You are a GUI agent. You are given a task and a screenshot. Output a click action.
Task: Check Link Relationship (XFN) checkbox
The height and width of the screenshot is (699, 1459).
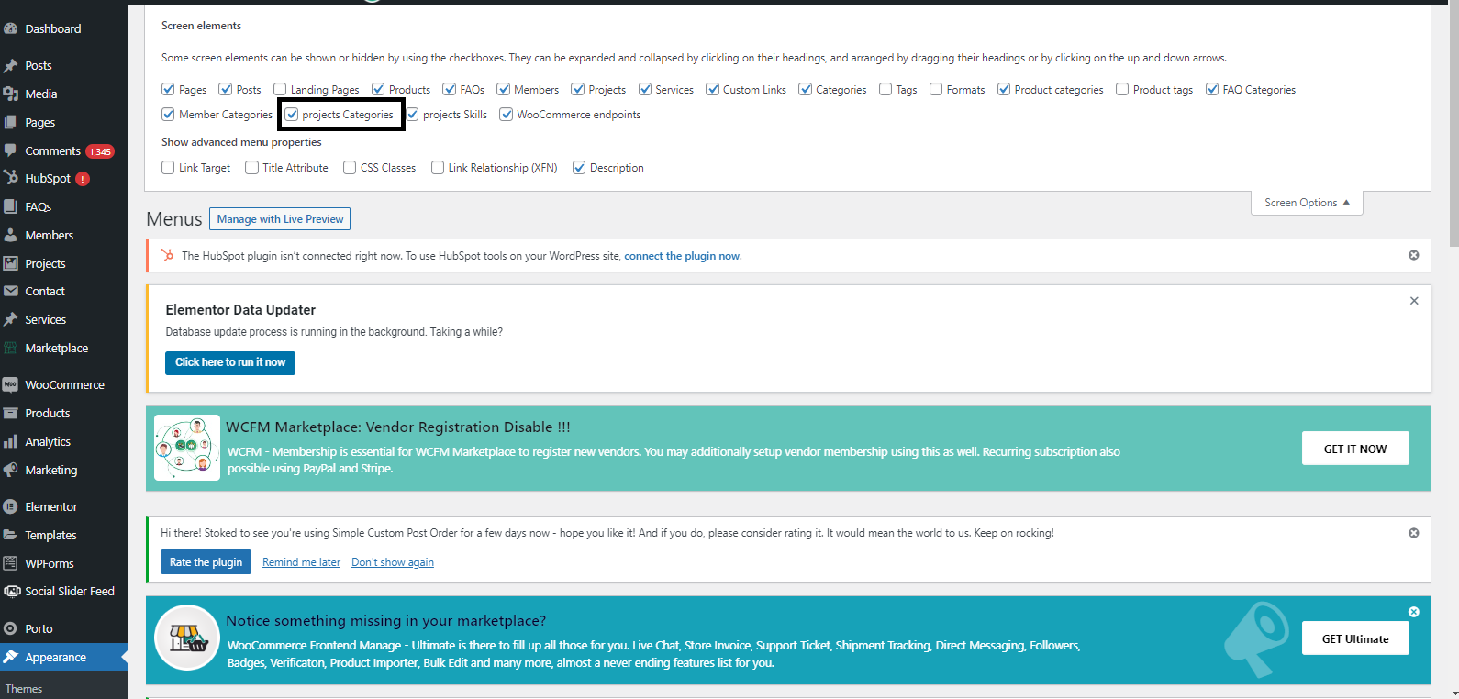(x=438, y=168)
